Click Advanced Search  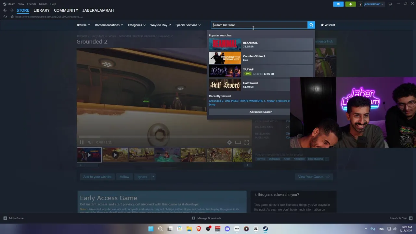(261, 112)
